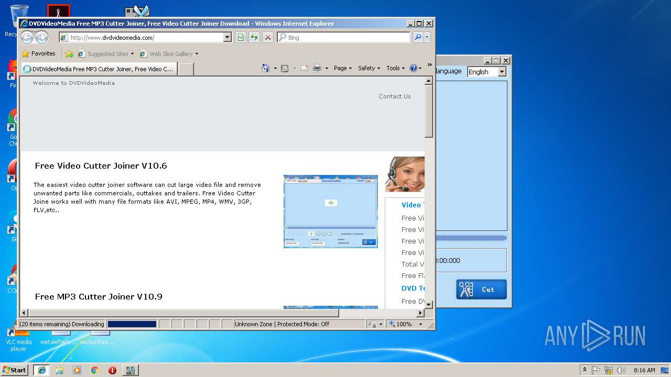The width and height of the screenshot is (671, 377).
Task: Expand the Home button dropdown arrow
Action: 275,68
